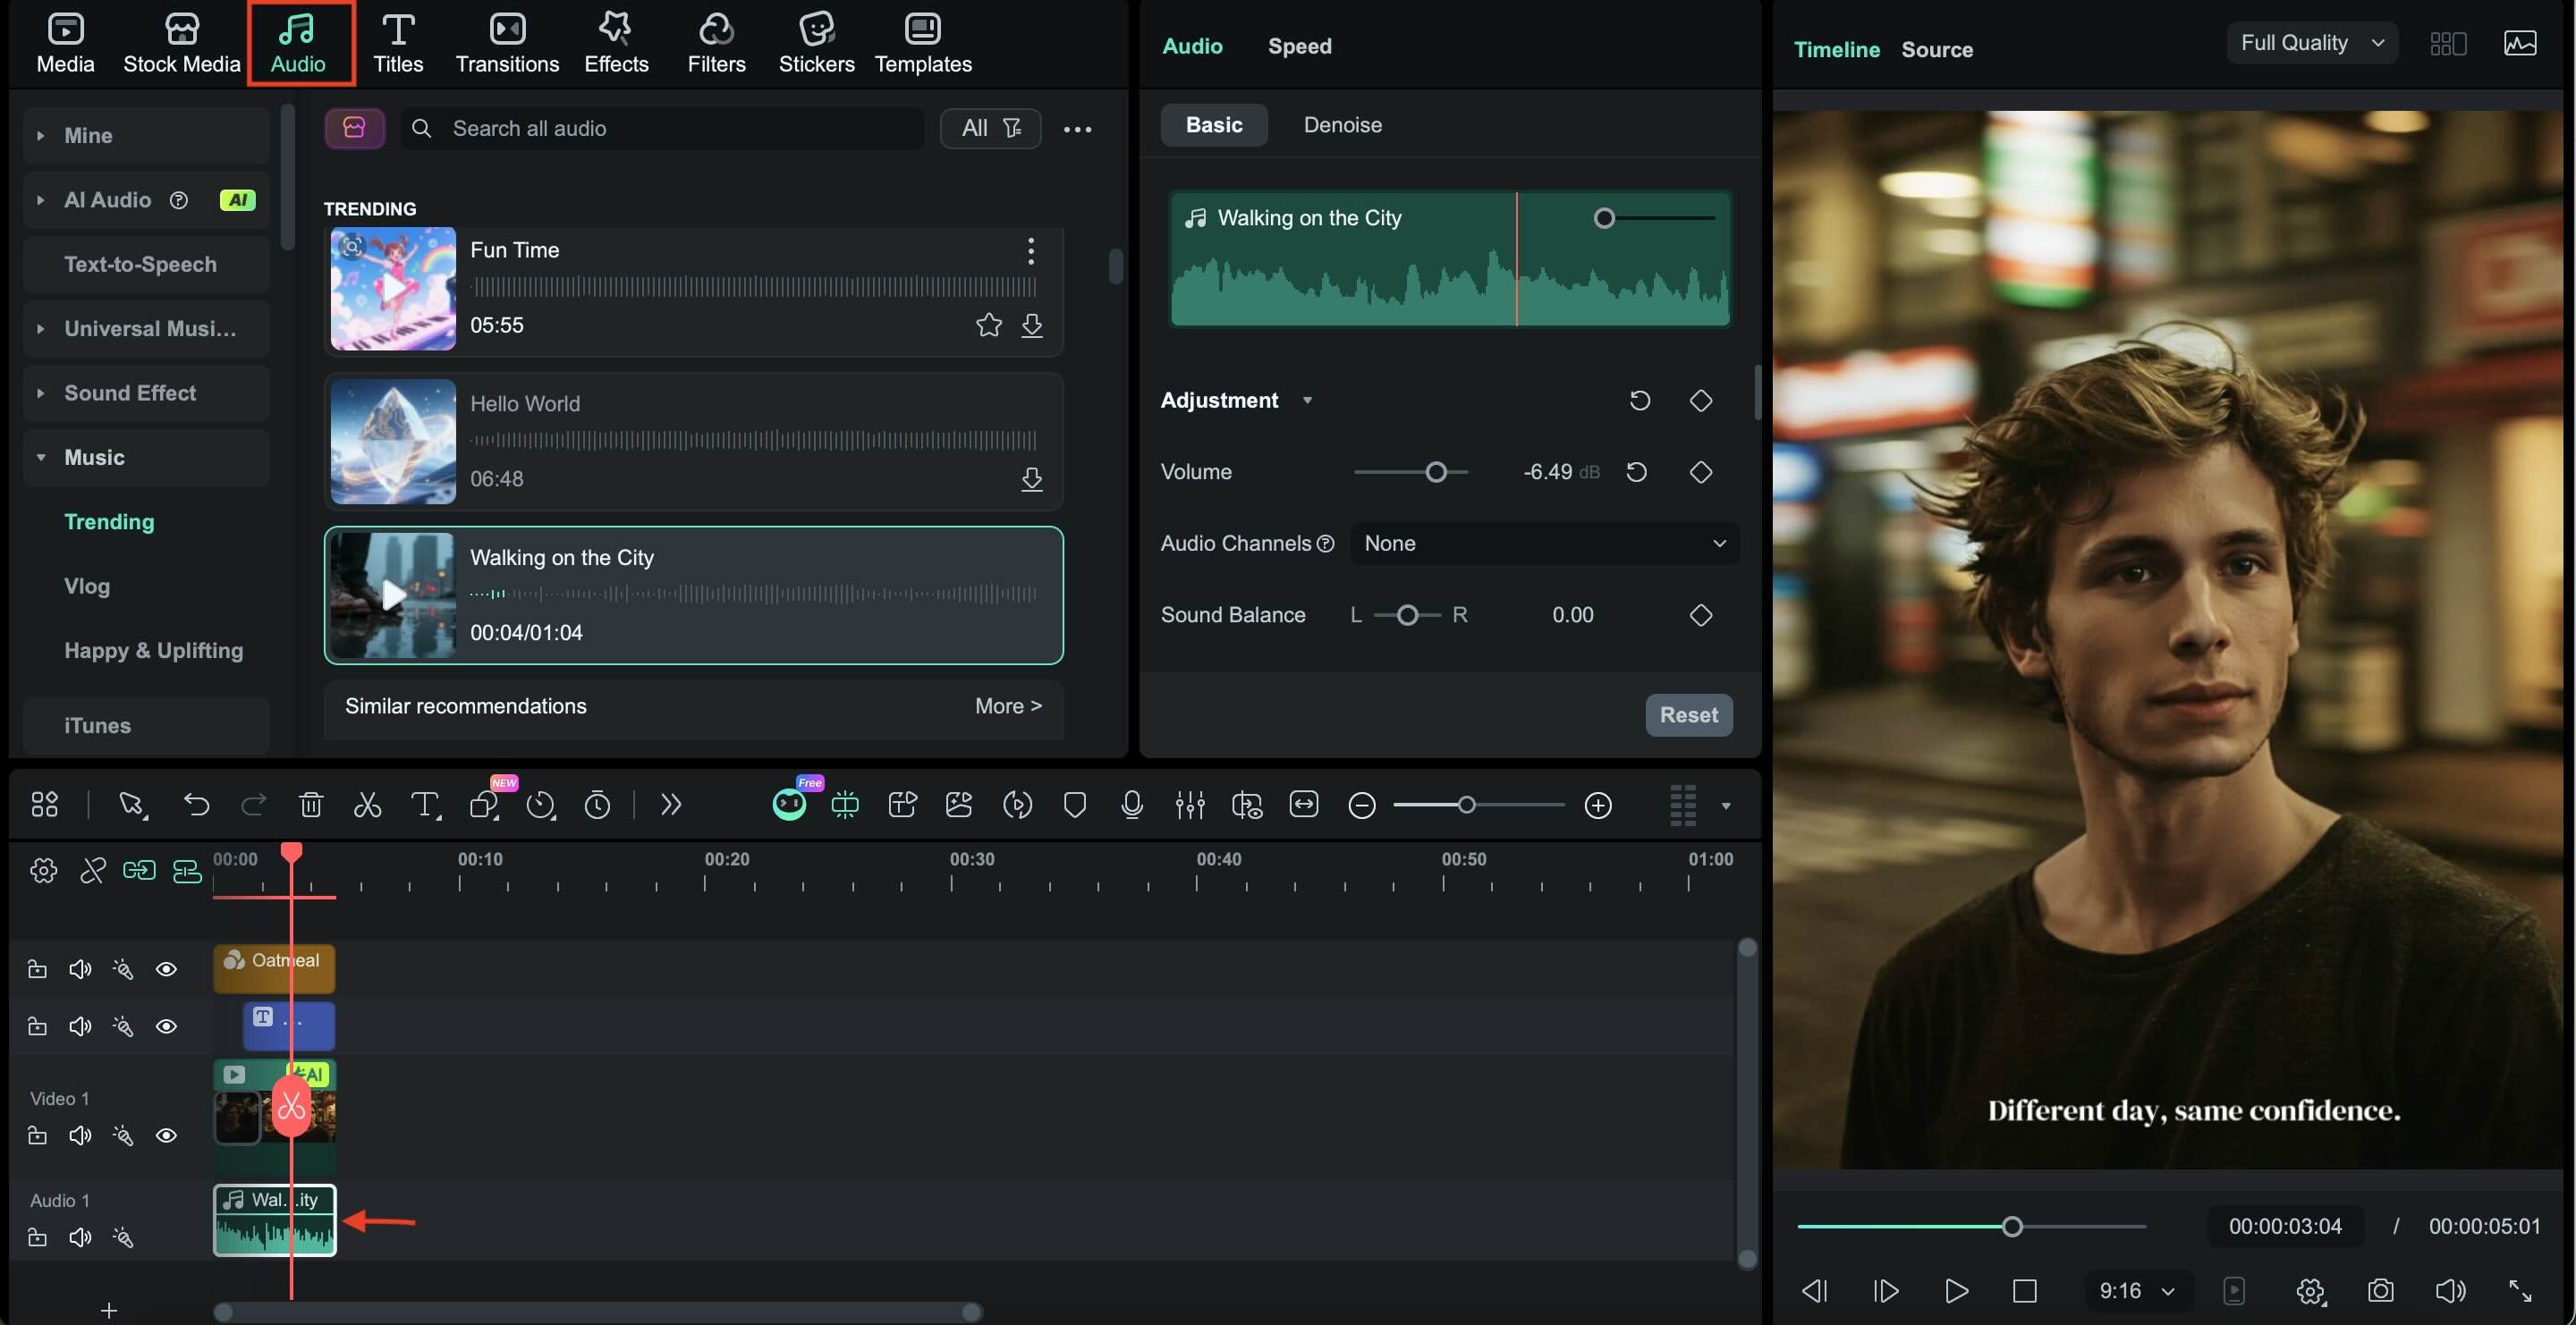The image size is (2576, 1325).
Task: Switch to the Denoise tab
Action: pyautogui.click(x=1342, y=125)
